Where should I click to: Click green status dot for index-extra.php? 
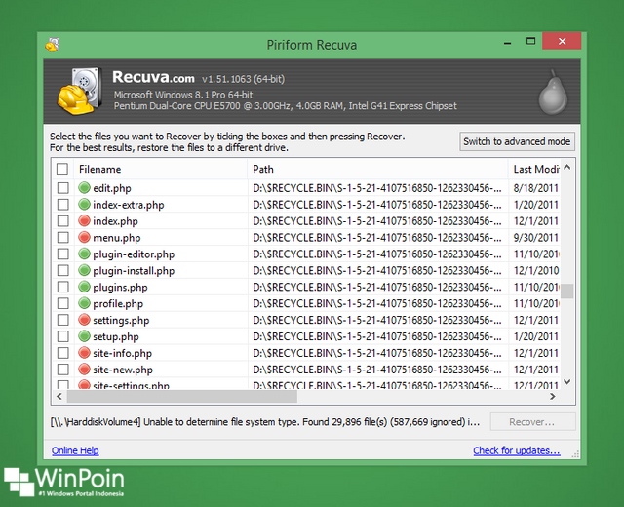pos(84,204)
